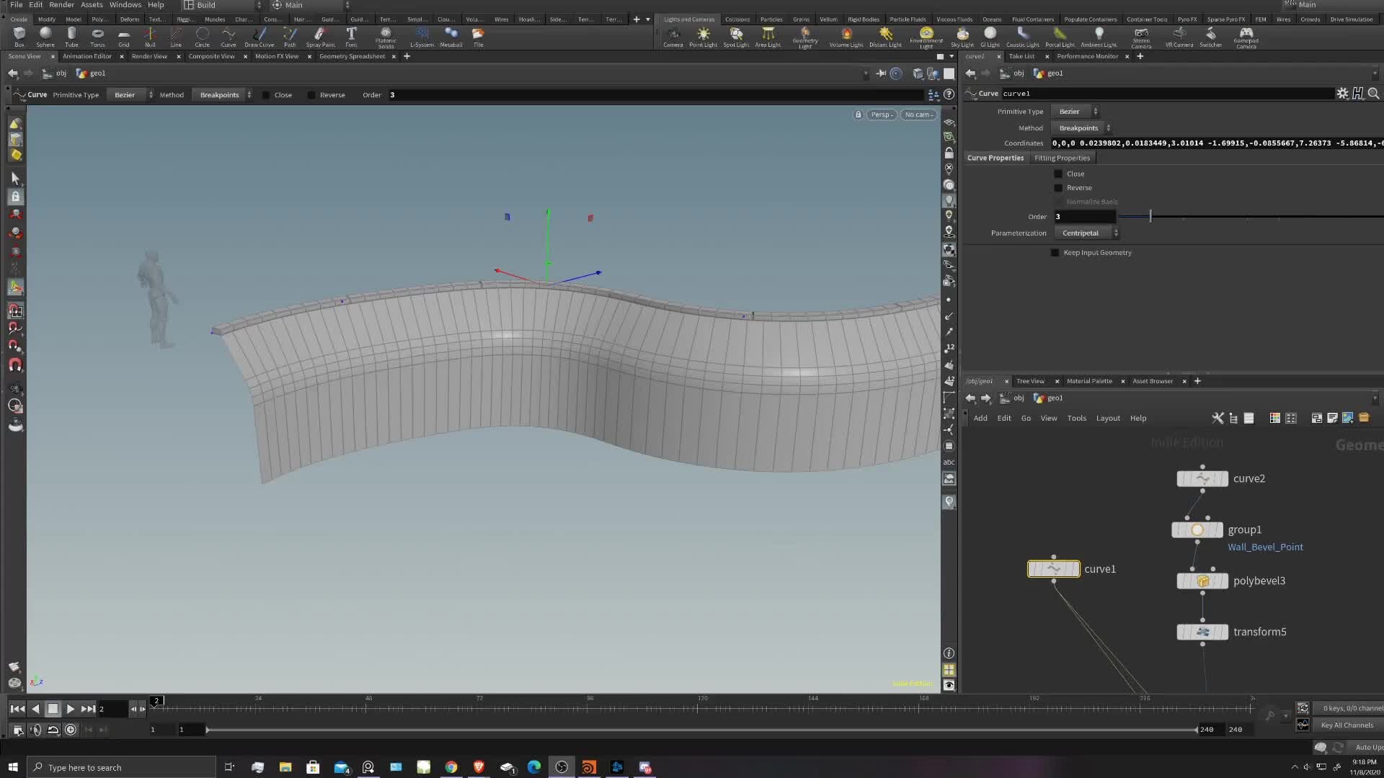Open the Assets menu
The image size is (1384, 778).
pyautogui.click(x=92, y=4)
